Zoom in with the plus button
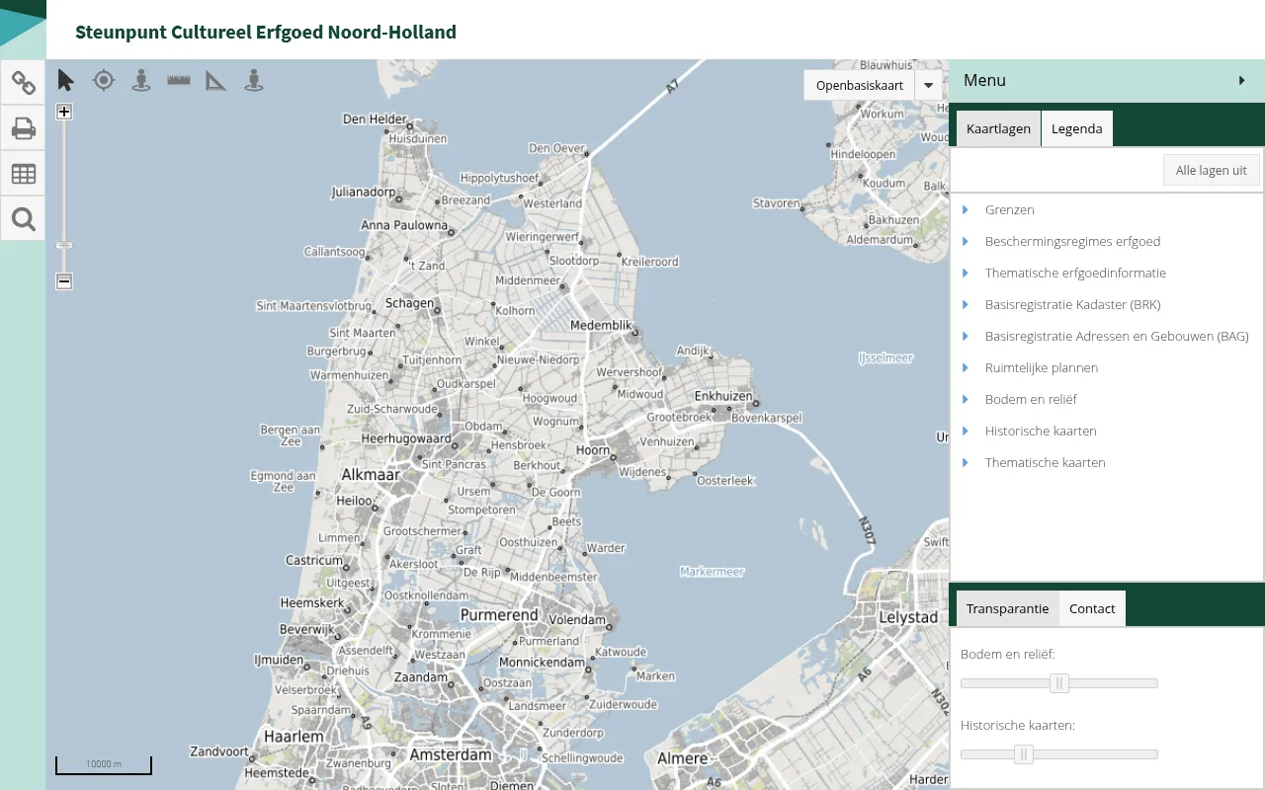The width and height of the screenshot is (1265, 790). coord(64,112)
